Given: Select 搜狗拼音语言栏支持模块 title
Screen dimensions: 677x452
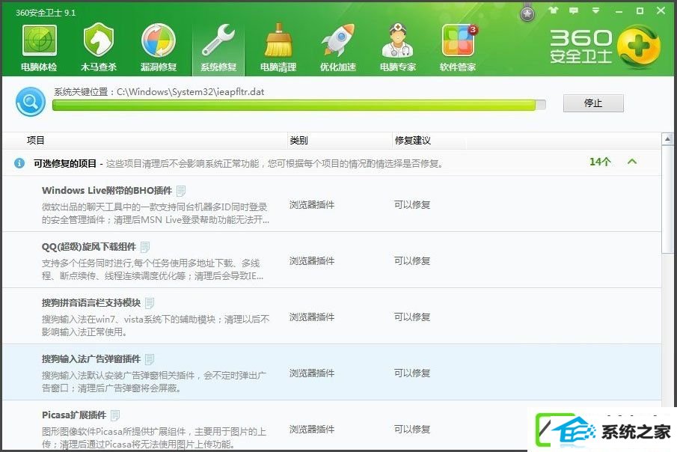Looking at the screenshot, I should (91, 303).
